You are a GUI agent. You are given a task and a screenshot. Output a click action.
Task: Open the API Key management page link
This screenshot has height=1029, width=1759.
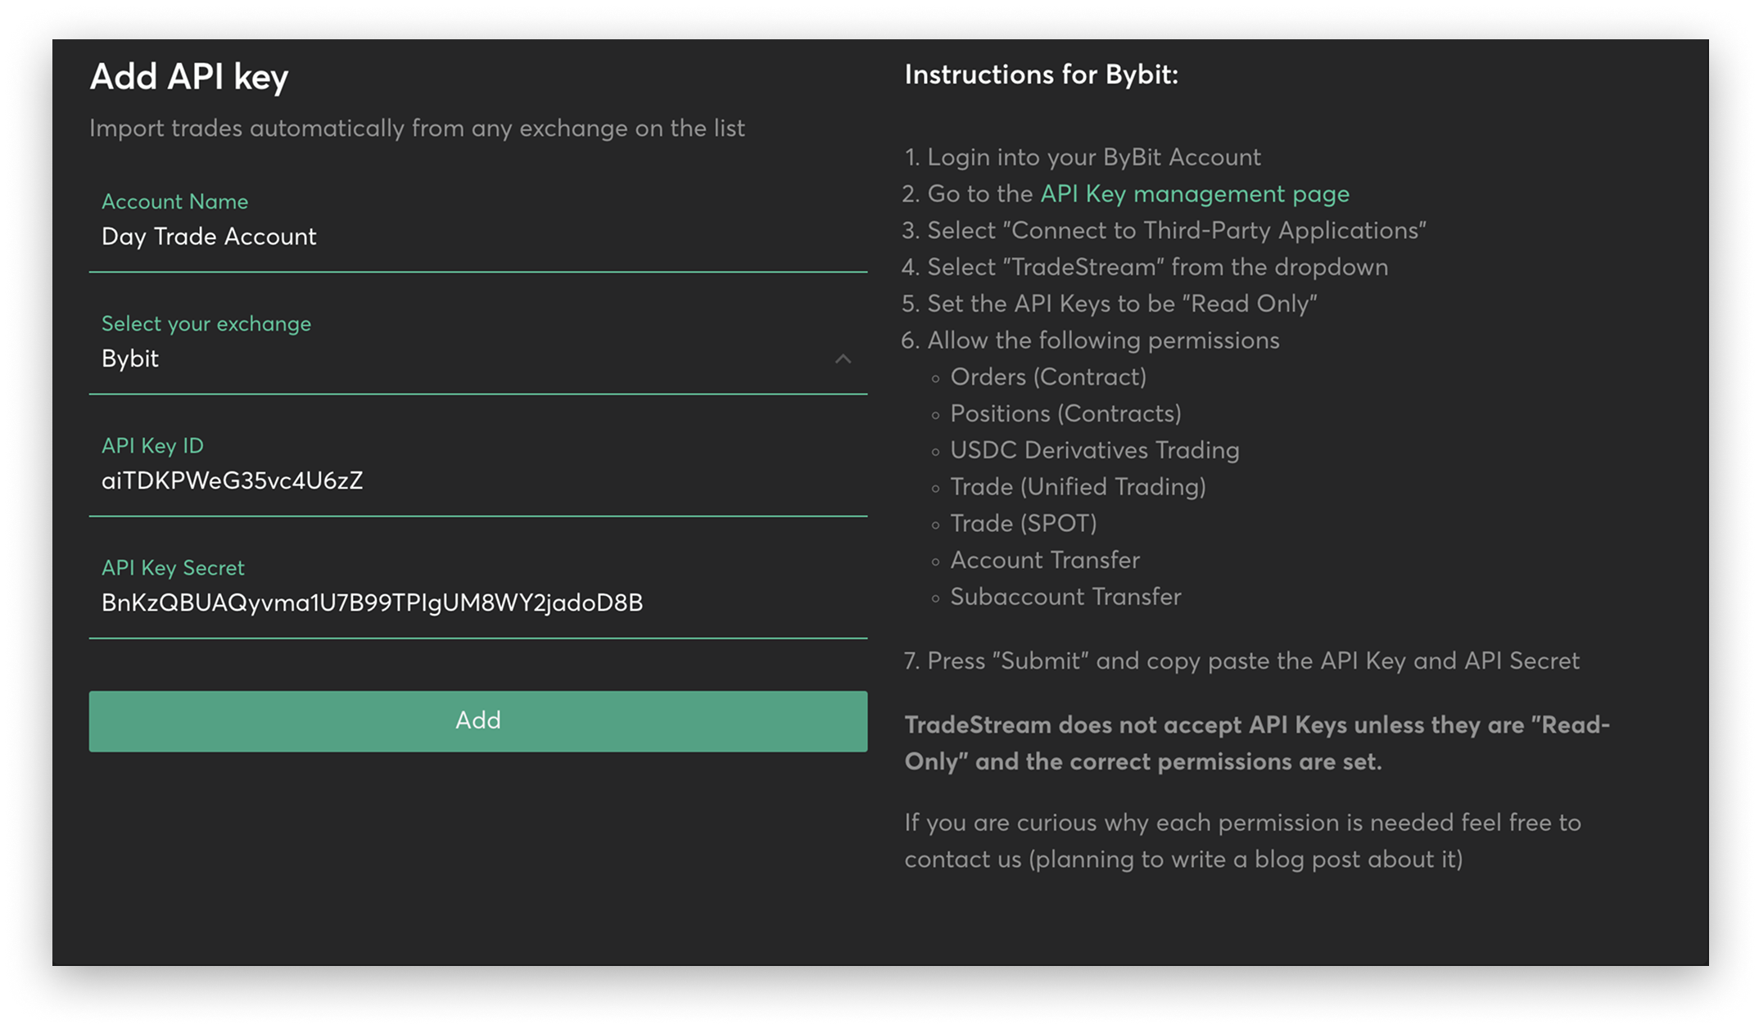[x=1194, y=194]
